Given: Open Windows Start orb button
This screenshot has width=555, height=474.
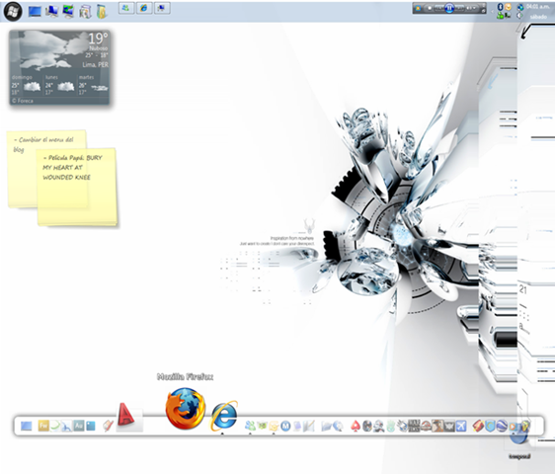Looking at the screenshot, I should [13, 11].
